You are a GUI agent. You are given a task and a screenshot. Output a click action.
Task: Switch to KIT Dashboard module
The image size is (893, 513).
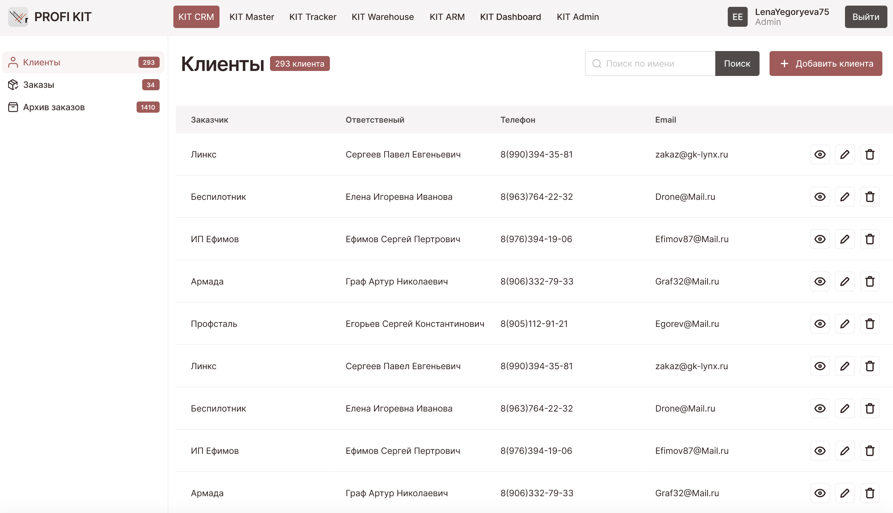[x=510, y=16]
